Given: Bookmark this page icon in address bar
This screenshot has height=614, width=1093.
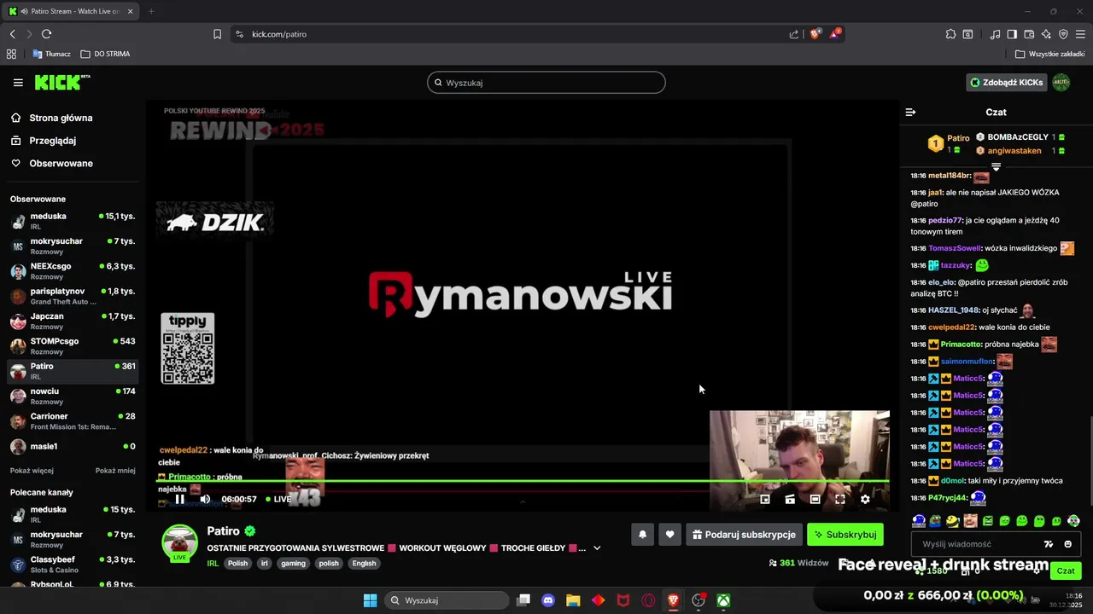Looking at the screenshot, I should point(217,34).
